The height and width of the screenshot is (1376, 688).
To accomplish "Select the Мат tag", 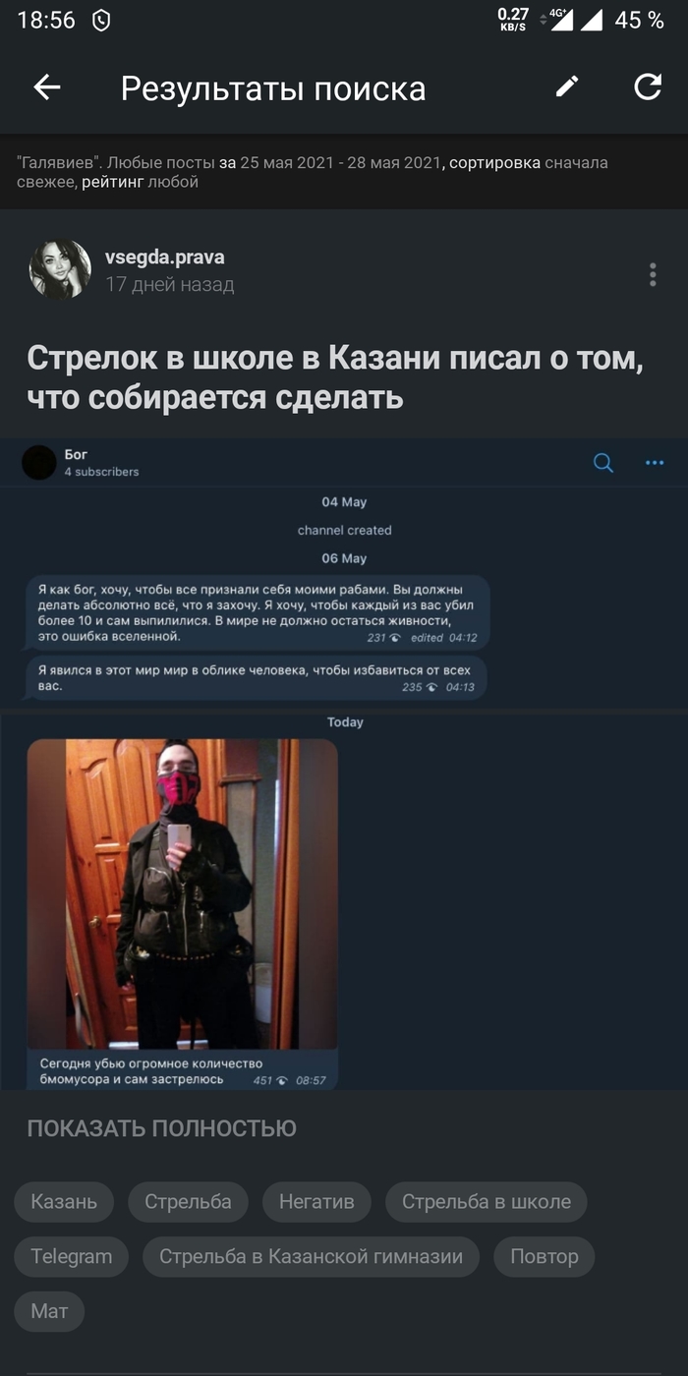I will tap(49, 1312).
